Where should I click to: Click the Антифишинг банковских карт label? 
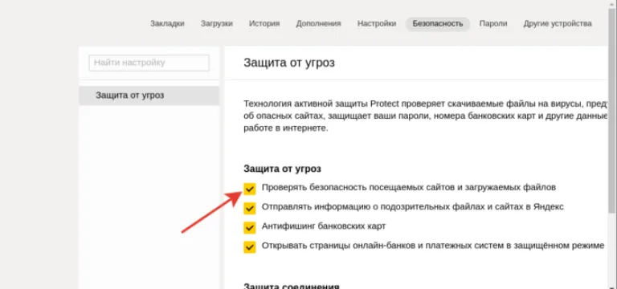pos(324,226)
